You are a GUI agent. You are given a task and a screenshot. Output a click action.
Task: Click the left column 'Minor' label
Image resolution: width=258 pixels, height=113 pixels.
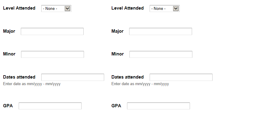click(x=9, y=54)
